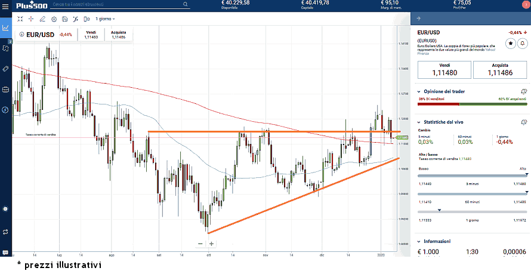This screenshot has width=531, height=277.
Task: Set a price alert bell for EUR/USD
Action: pyautogui.click(x=523, y=43)
